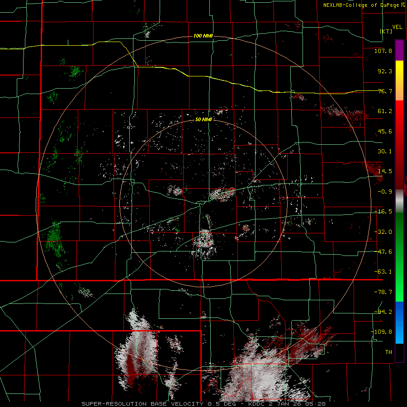Viewport: 407px width, 407px height.
Task: Pick the black TH segment of color bar
Action: tap(399, 353)
